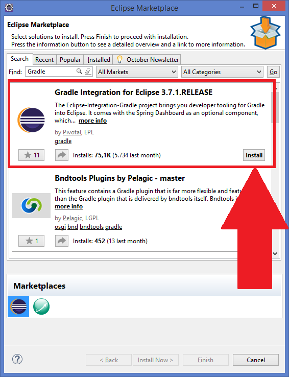This screenshot has width=289, height=377.
Task: Click the results list scrollbar thumb
Action: pyautogui.click(x=275, y=107)
